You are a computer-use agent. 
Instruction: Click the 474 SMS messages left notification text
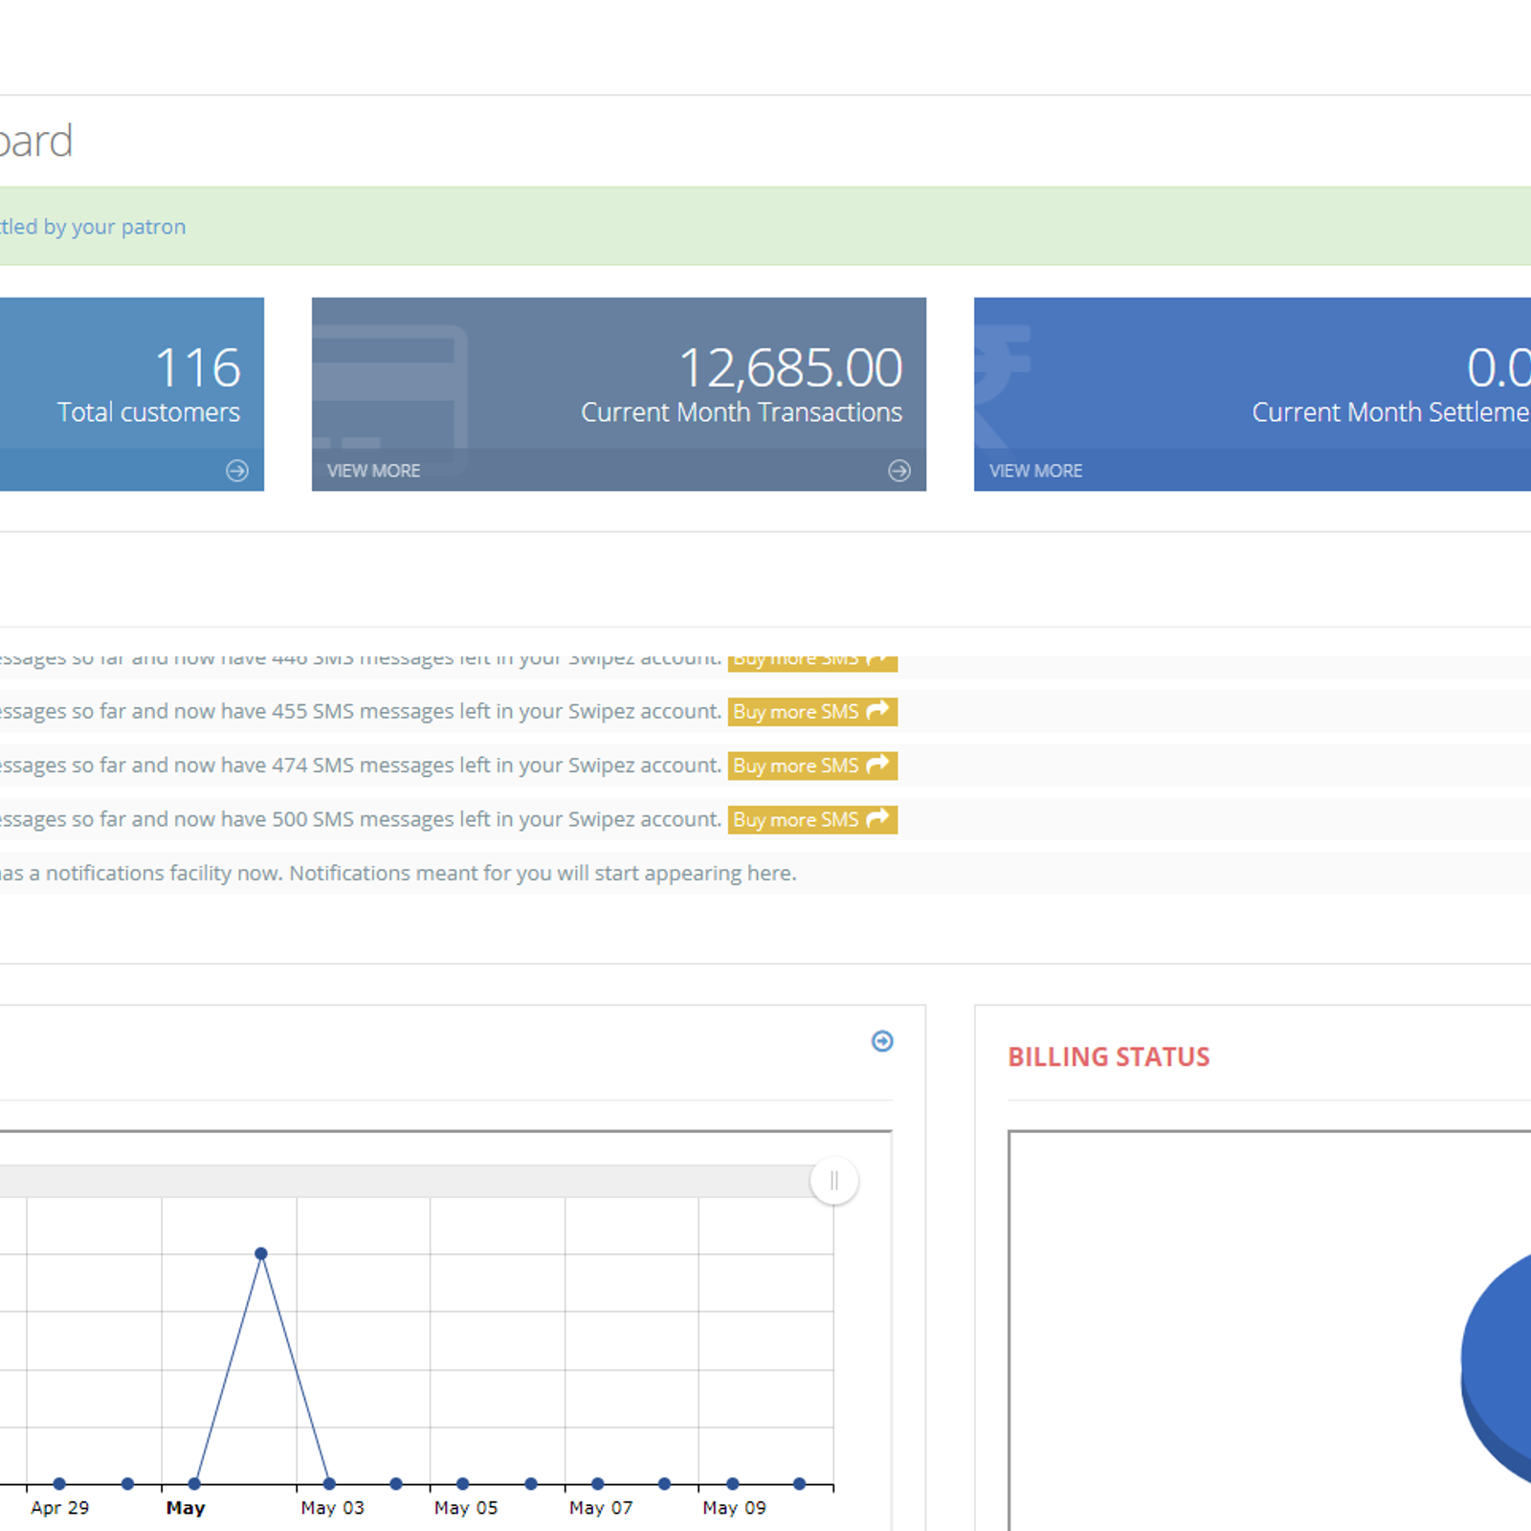(x=361, y=765)
